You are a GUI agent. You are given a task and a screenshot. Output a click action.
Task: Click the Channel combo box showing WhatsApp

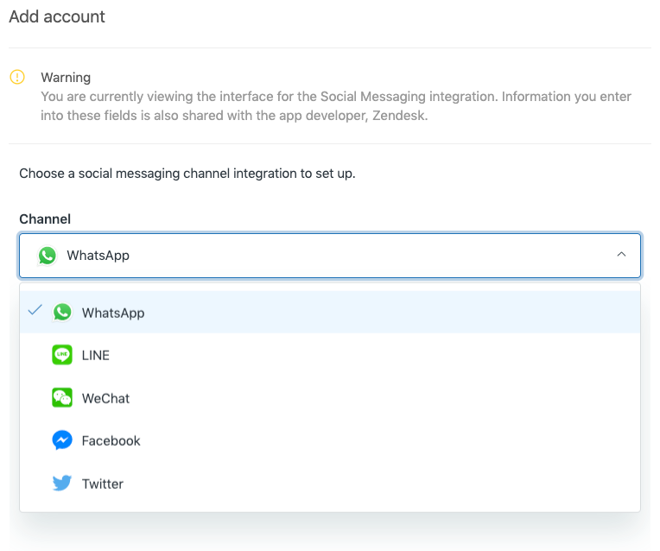pos(328,256)
